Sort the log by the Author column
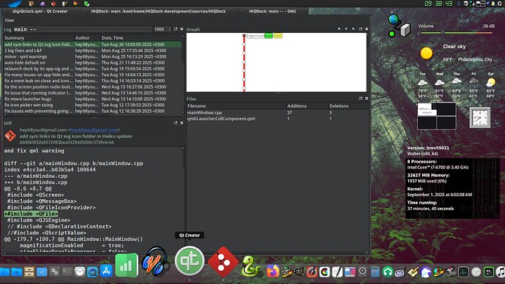 click(87, 37)
